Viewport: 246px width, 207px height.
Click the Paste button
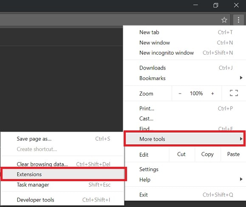pyautogui.click(x=233, y=155)
